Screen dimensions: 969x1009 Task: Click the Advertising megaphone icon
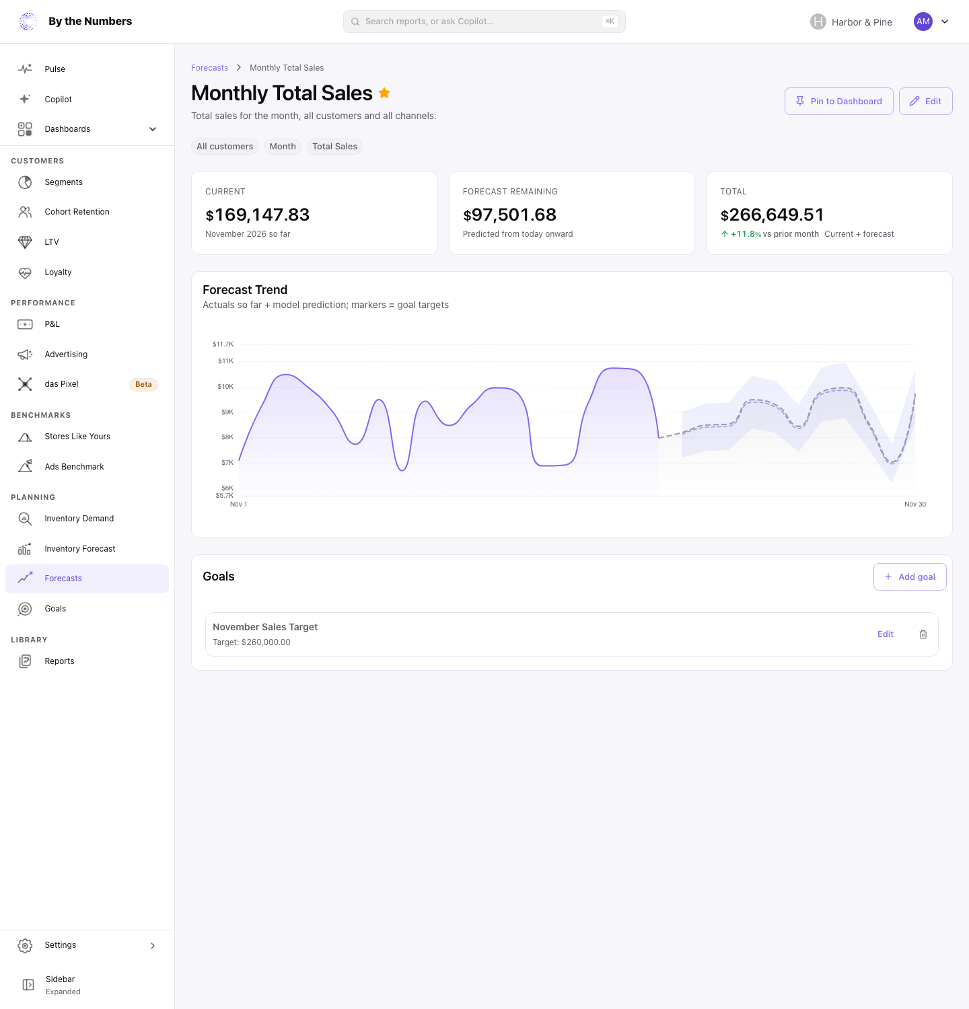tap(25, 354)
